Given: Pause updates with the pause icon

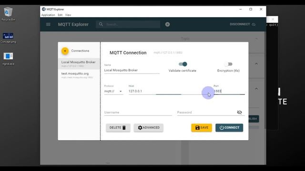Looking at the screenshot, I should 167,24.
